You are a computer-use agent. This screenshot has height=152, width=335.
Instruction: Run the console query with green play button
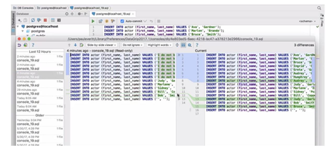93,21
